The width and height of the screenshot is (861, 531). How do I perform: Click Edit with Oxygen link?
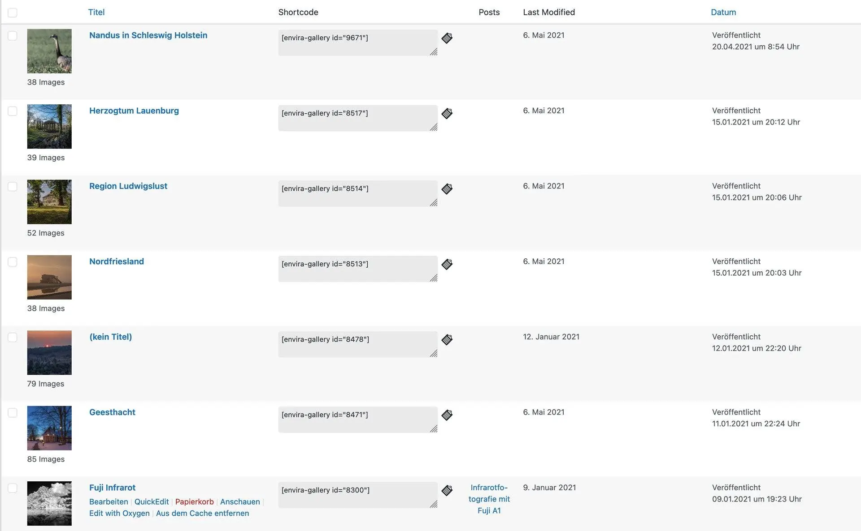coord(119,513)
